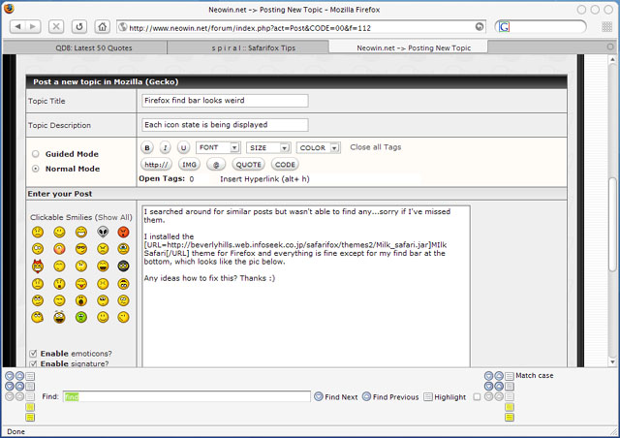Click the Go arrow in the address bar
The width and height of the screenshot is (620, 438).
click(x=480, y=26)
